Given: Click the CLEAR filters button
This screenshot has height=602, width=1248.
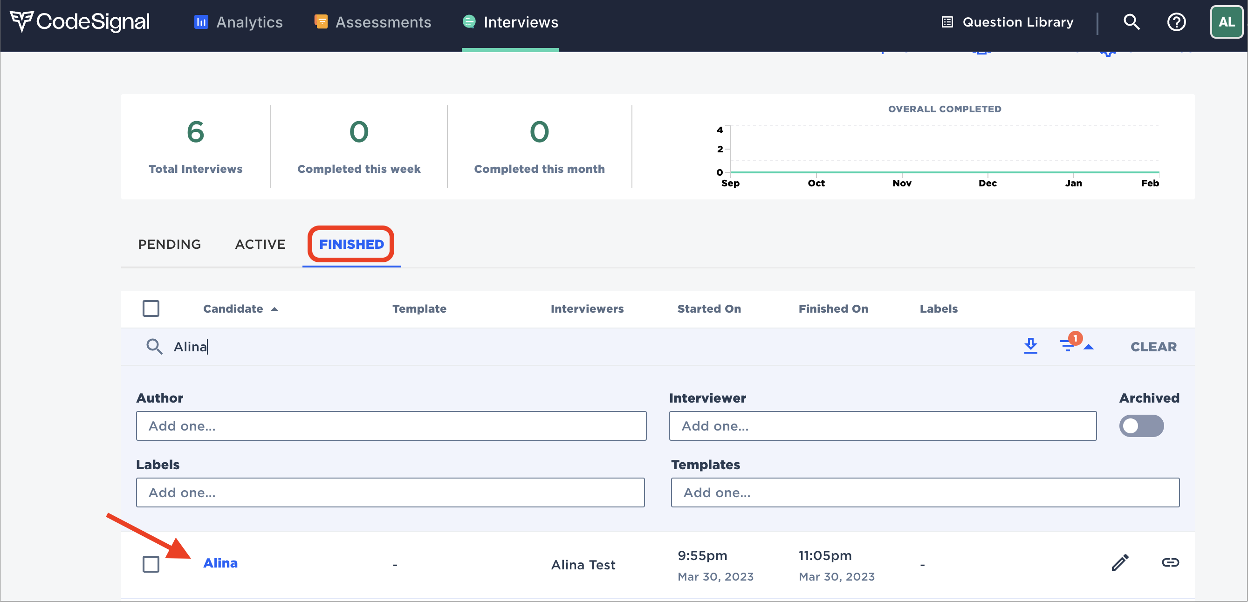Looking at the screenshot, I should pyautogui.click(x=1153, y=347).
